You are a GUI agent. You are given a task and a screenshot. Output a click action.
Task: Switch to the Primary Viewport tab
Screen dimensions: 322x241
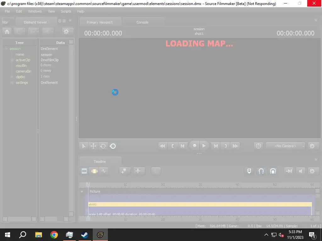point(100,22)
